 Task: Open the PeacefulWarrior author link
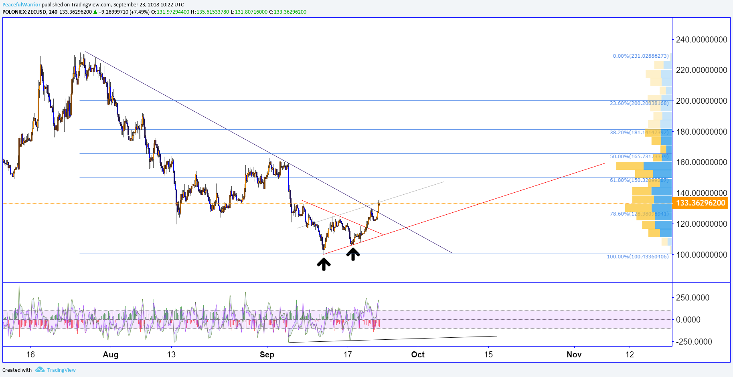coord(21,5)
